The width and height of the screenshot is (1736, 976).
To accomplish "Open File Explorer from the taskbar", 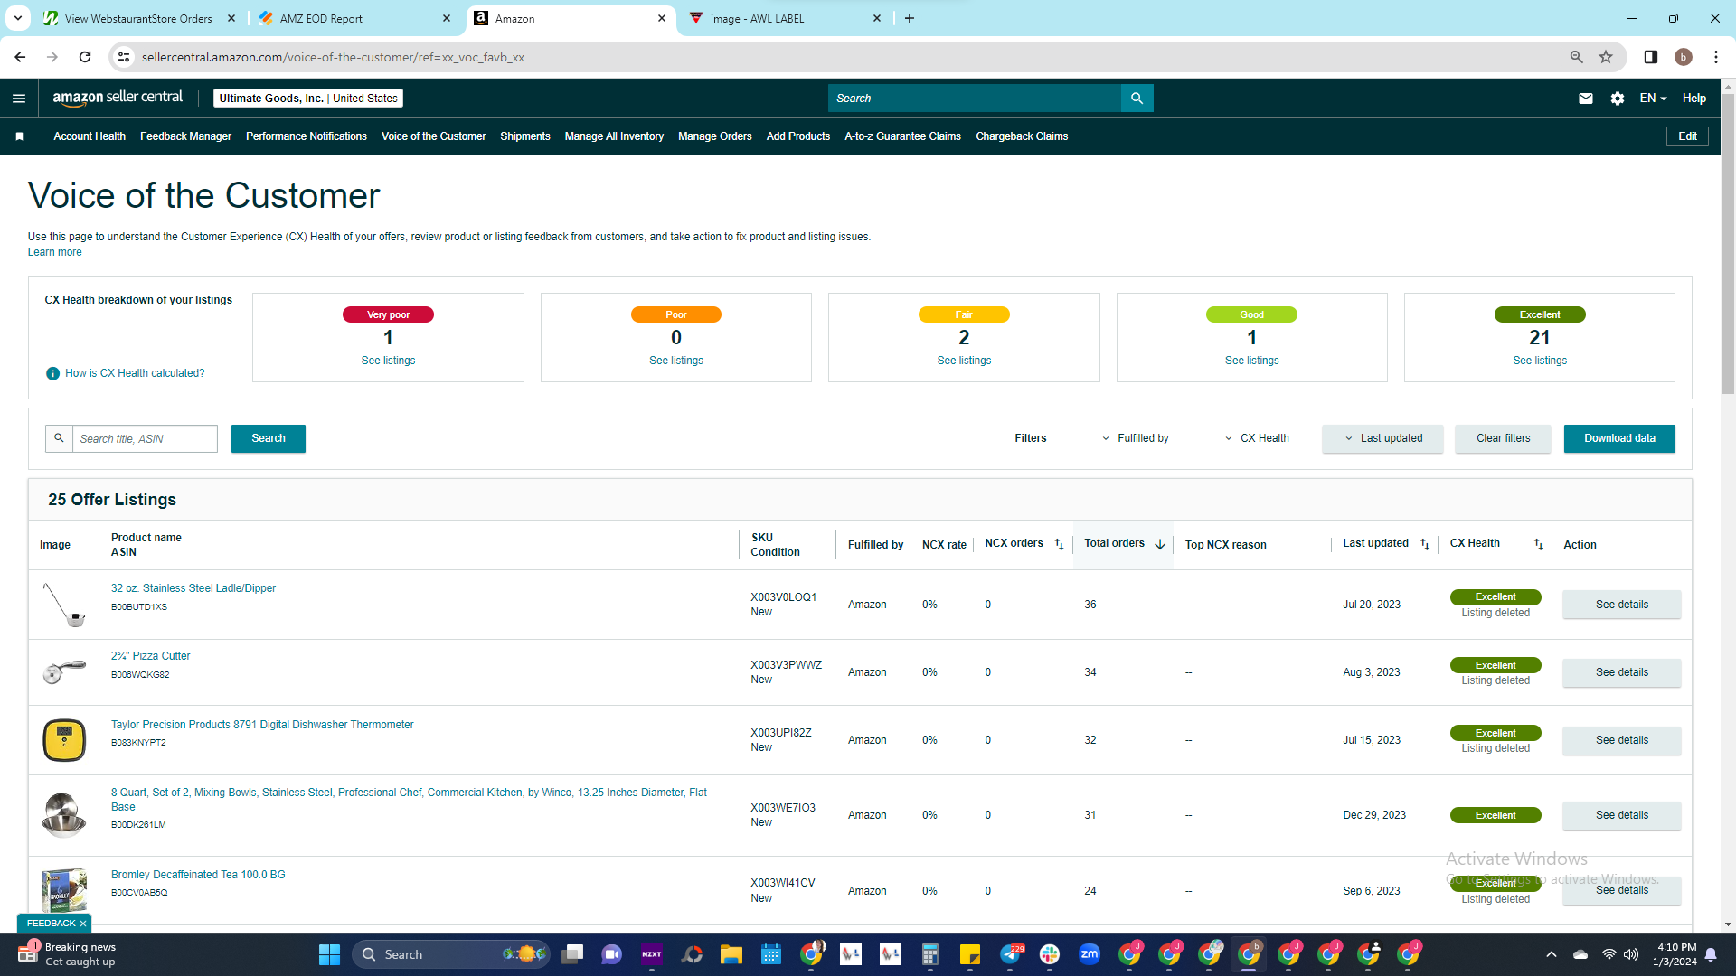I will coord(731,954).
